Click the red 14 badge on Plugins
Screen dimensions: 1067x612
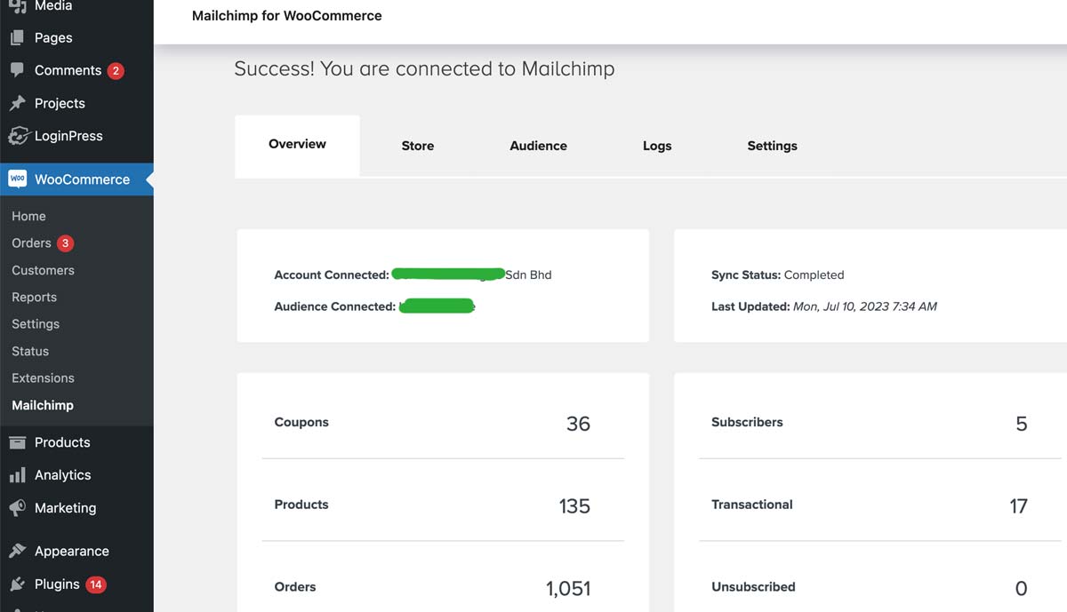(x=96, y=584)
